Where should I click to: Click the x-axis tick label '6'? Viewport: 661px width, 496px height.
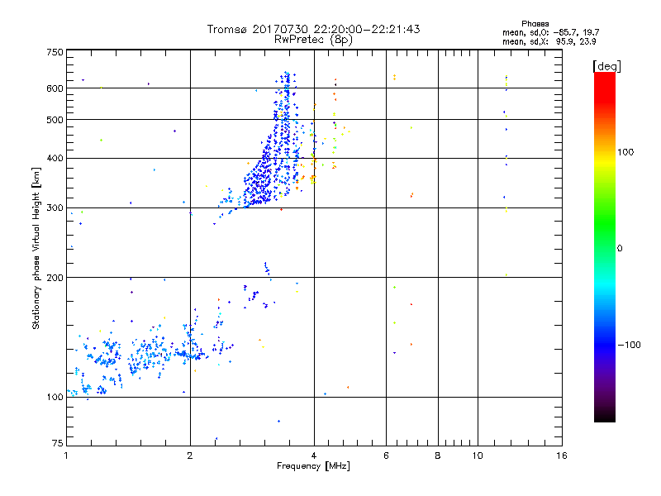(x=386, y=455)
